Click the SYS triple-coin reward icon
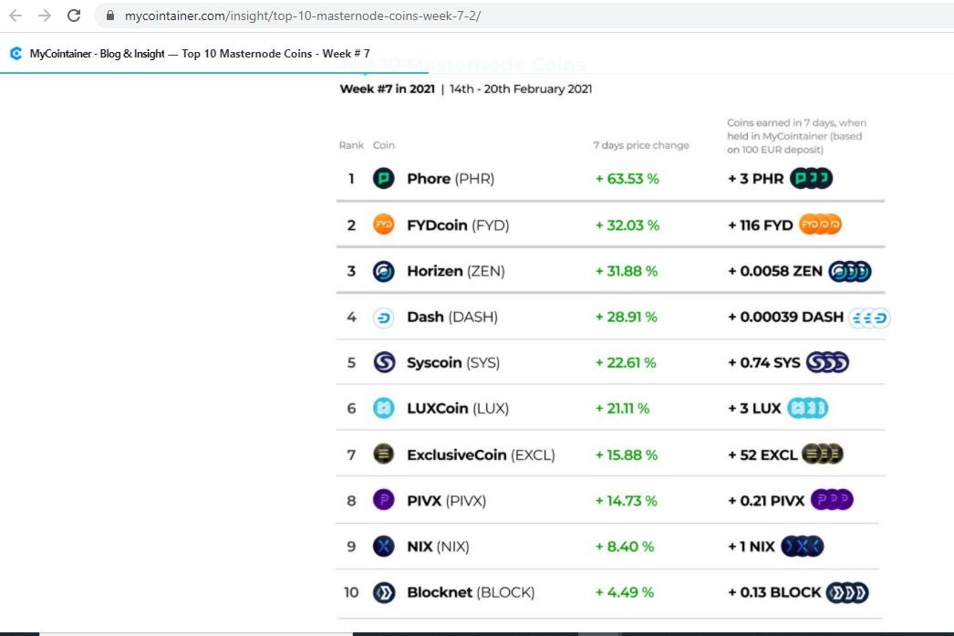The width and height of the screenshot is (954, 636). 827,362
